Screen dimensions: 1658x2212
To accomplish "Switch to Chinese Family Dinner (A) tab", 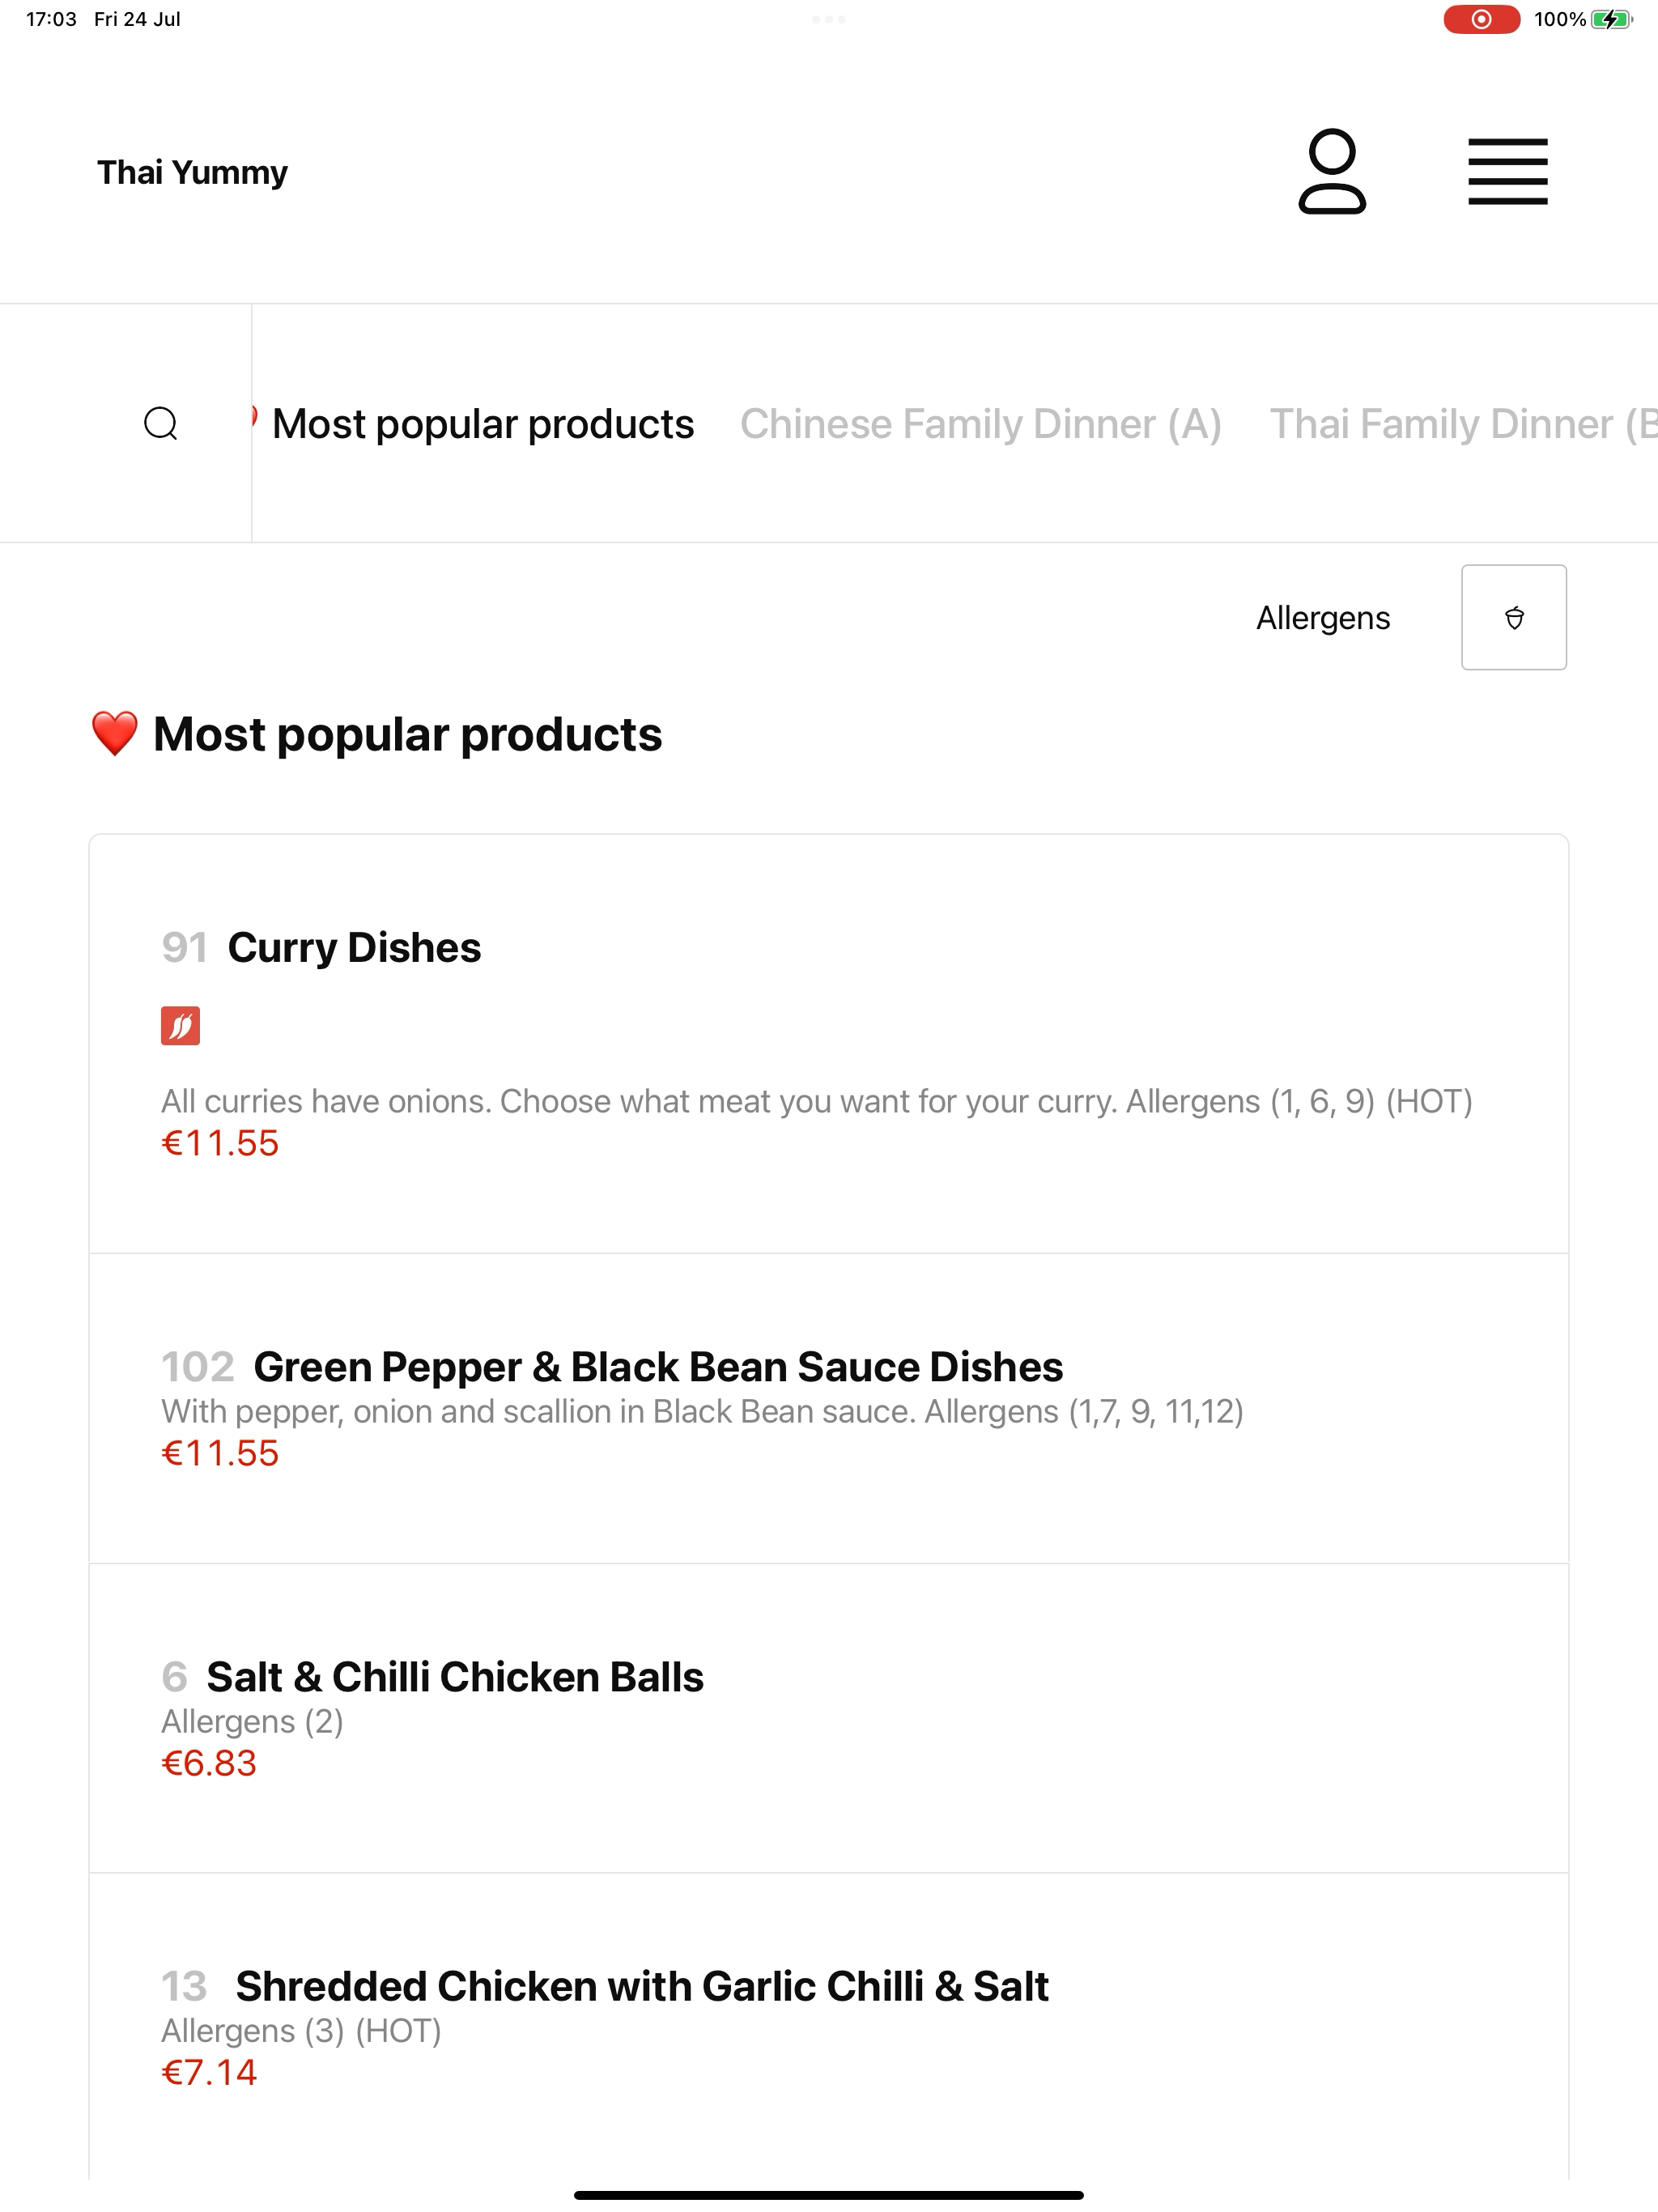I will [981, 424].
